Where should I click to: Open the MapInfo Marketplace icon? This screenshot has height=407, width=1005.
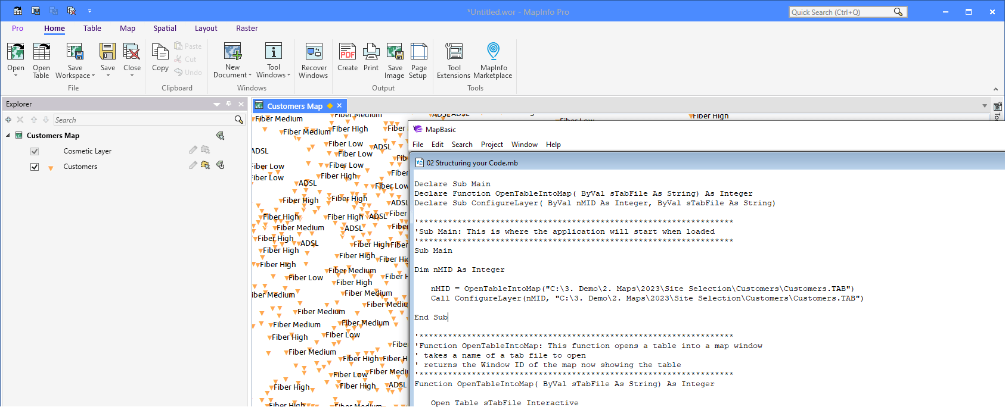(x=493, y=52)
